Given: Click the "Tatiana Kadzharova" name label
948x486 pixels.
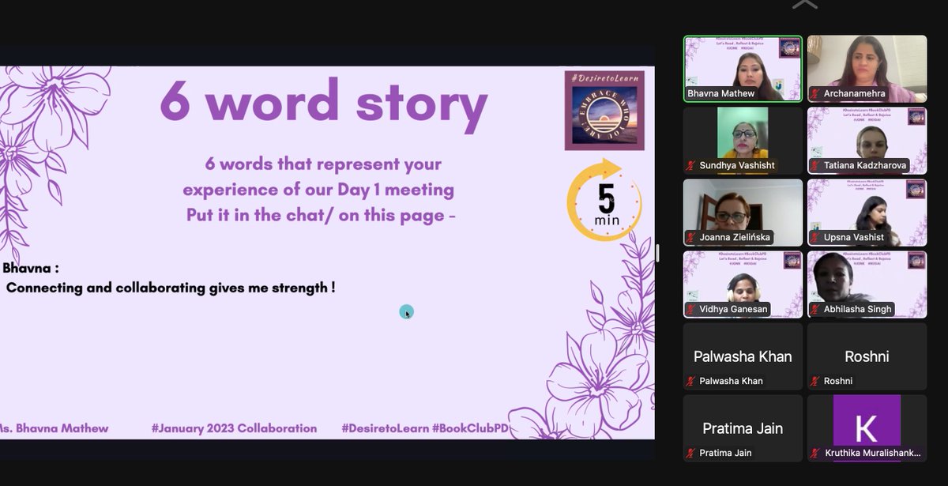Looking at the screenshot, I should (865, 165).
